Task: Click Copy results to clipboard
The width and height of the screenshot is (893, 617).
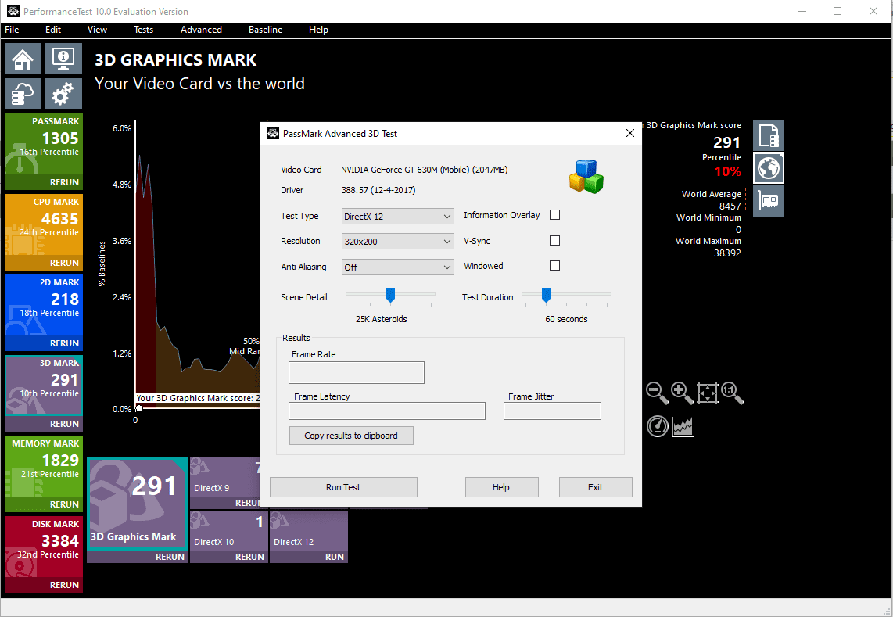Action: pyautogui.click(x=351, y=436)
